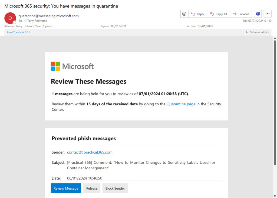Click the date value 06/01/2024 10:46:50
This screenshot has height=198, width=277.
pyautogui.click(x=85, y=178)
